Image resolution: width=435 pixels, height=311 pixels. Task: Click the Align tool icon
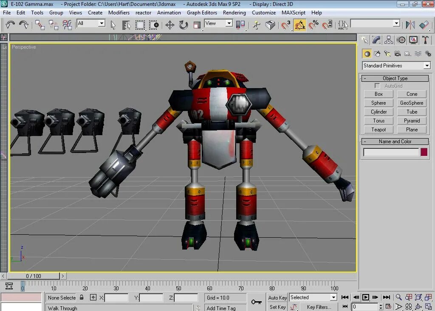424,25
